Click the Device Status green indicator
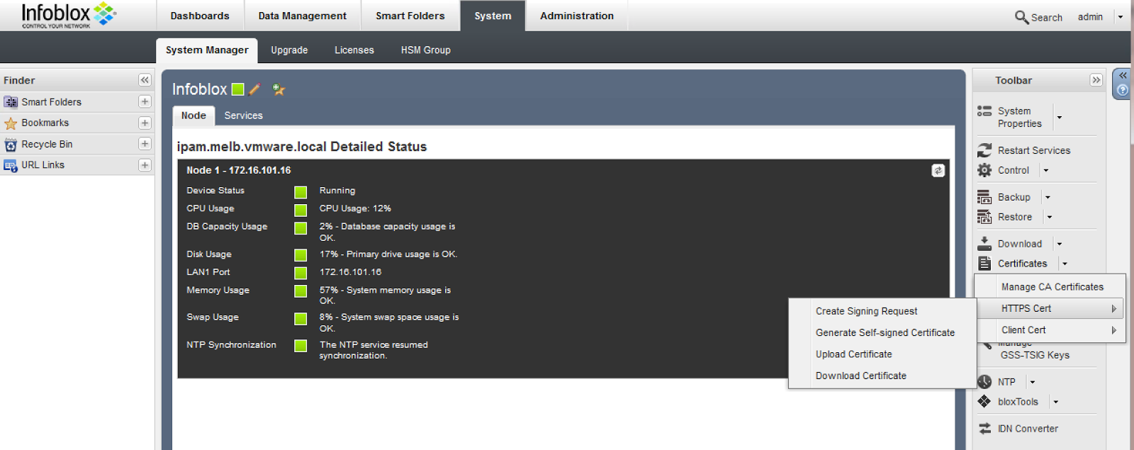The width and height of the screenshot is (1134, 450). click(301, 192)
